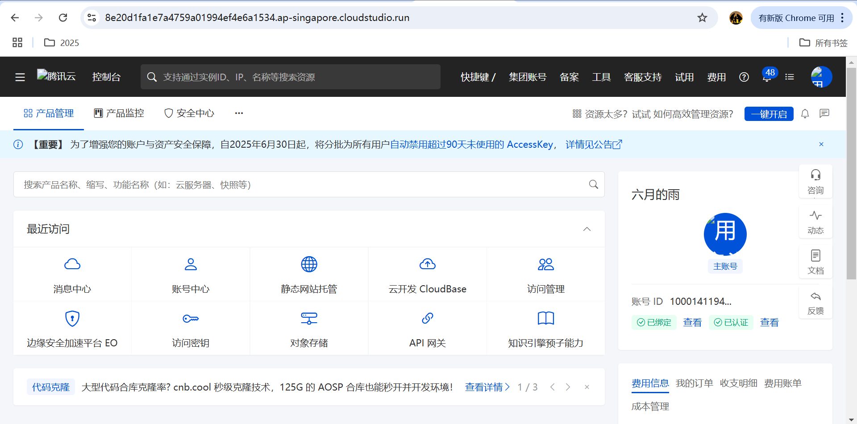Click the 动态 activity icon
The height and width of the screenshot is (424, 857).
815,215
